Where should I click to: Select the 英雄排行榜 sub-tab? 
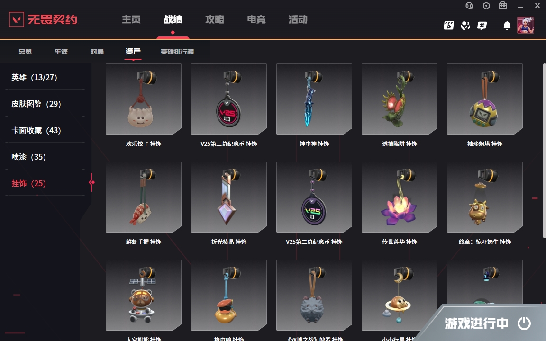[x=177, y=52]
